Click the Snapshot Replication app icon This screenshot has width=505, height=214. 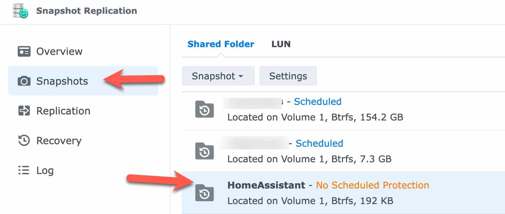coord(20,11)
